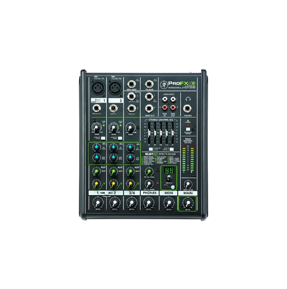Click the Line In 3 left jack
The image size is (287, 289).
point(131,96)
